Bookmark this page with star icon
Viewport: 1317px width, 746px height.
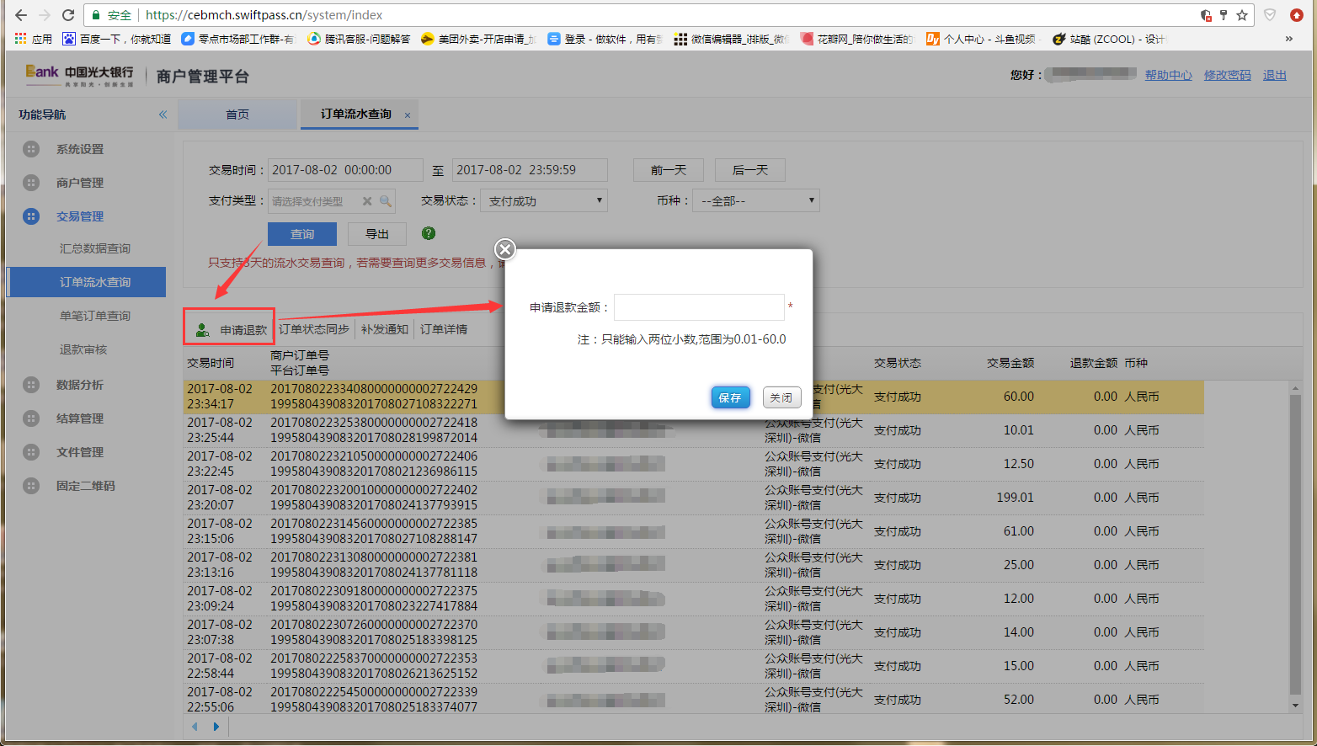1241,15
